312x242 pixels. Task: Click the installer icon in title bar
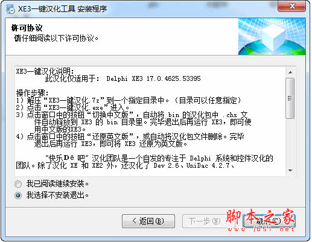10,8
